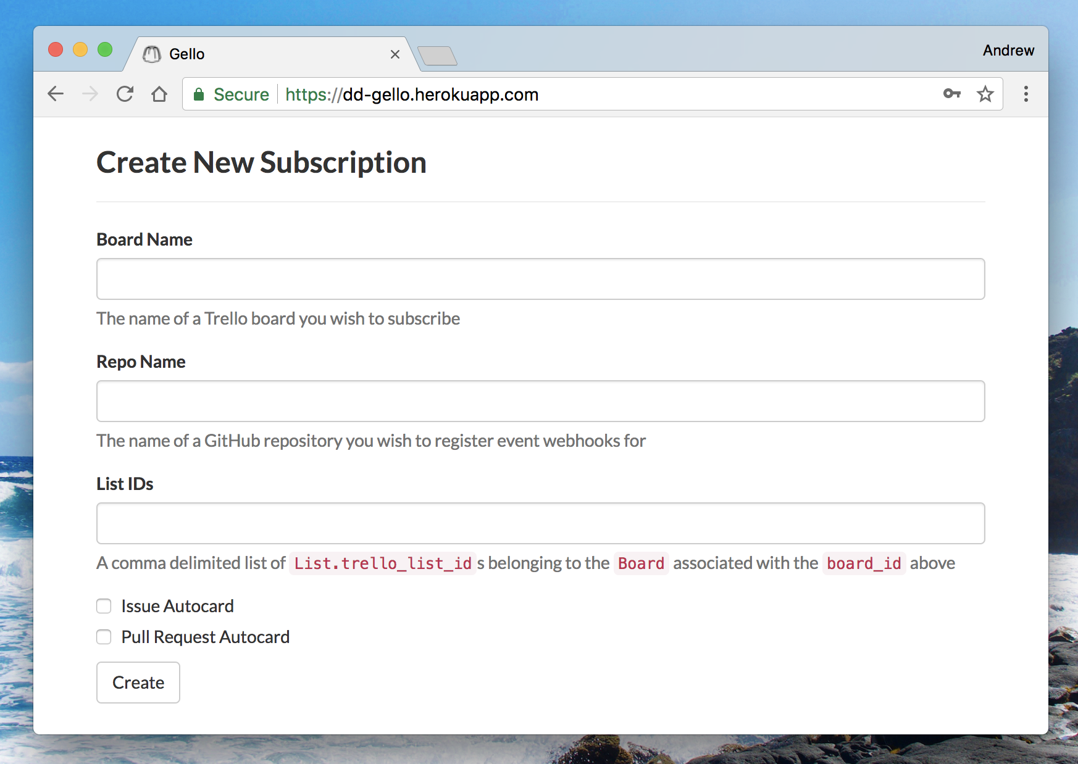Submit the form with Create button
This screenshot has height=764, width=1078.
click(x=138, y=683)
